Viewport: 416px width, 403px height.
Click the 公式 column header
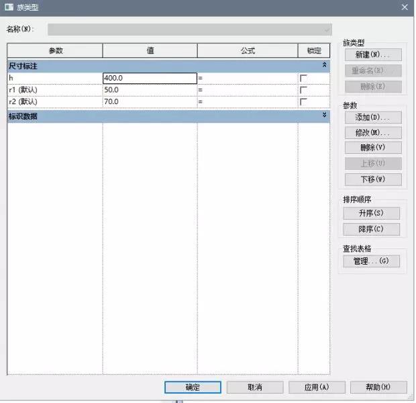coord(248,50)
